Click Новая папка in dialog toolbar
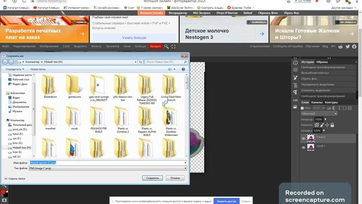 tap(38, 69)
